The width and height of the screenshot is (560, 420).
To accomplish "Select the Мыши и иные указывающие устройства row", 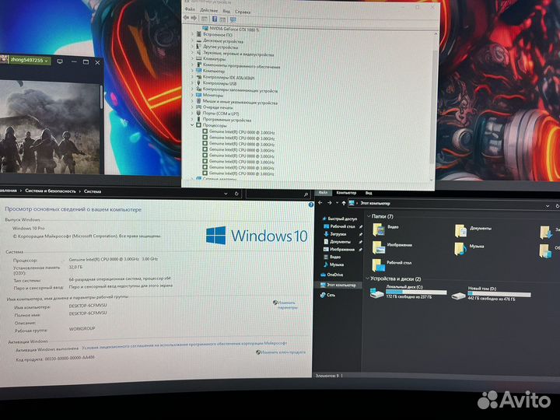I will pyautogui.click(x=236, y=102).
